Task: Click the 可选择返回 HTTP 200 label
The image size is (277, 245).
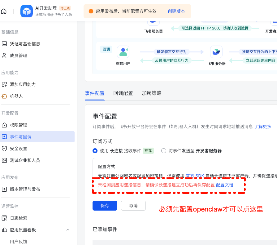Action: pos(215,28)
